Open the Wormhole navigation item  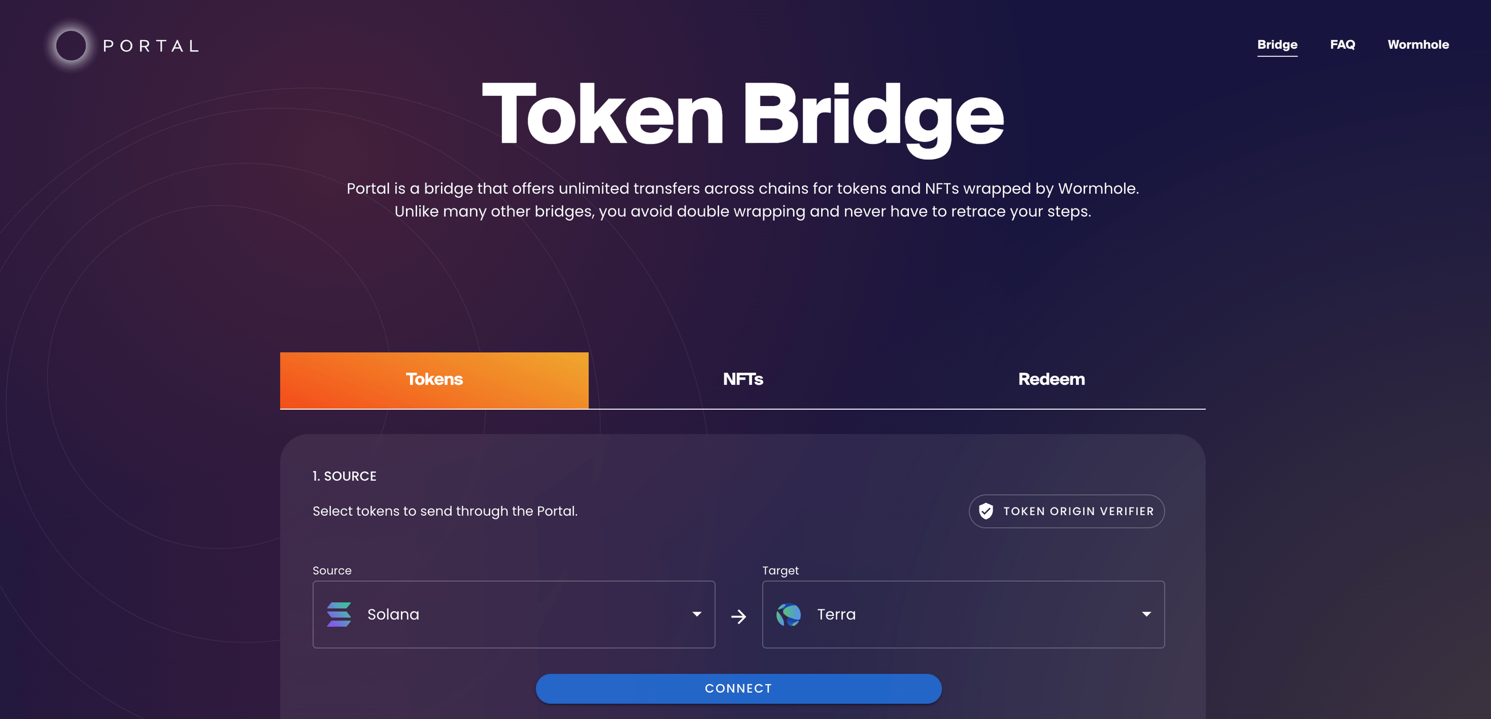tap(1418, 45)
